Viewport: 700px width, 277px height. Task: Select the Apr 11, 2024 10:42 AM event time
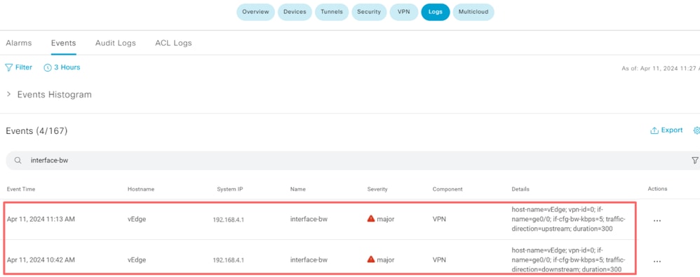(41, 259)
